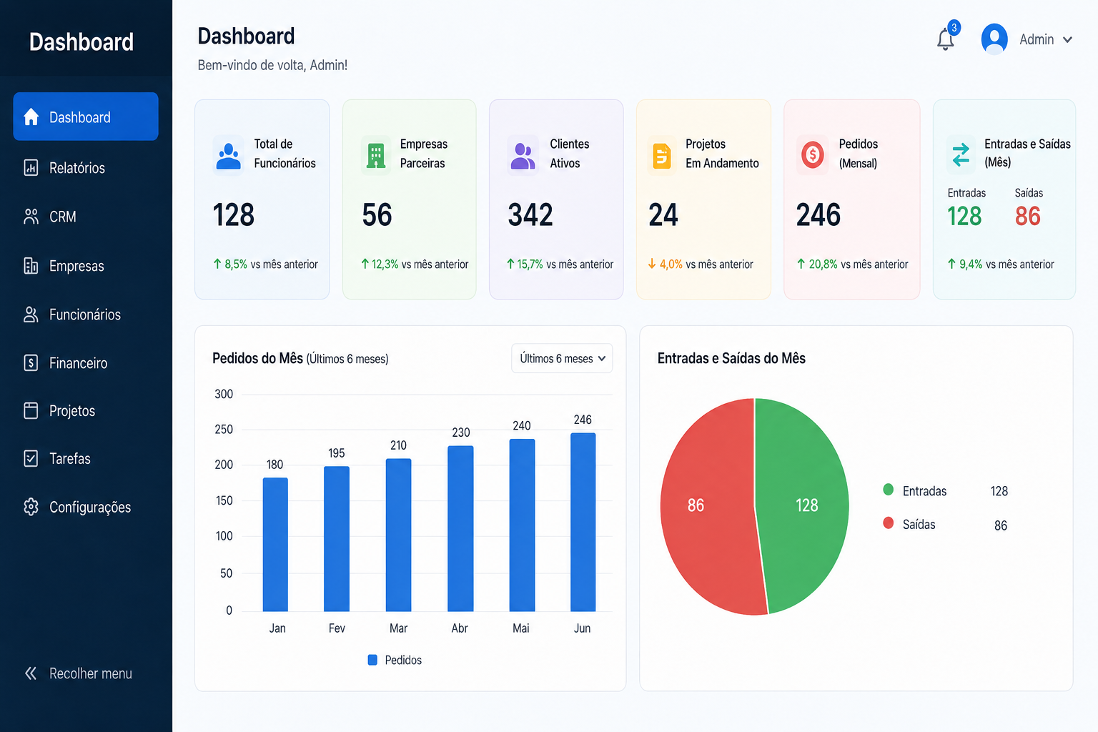Click the "Pedidos do Mês" chart title

[257, 358]
